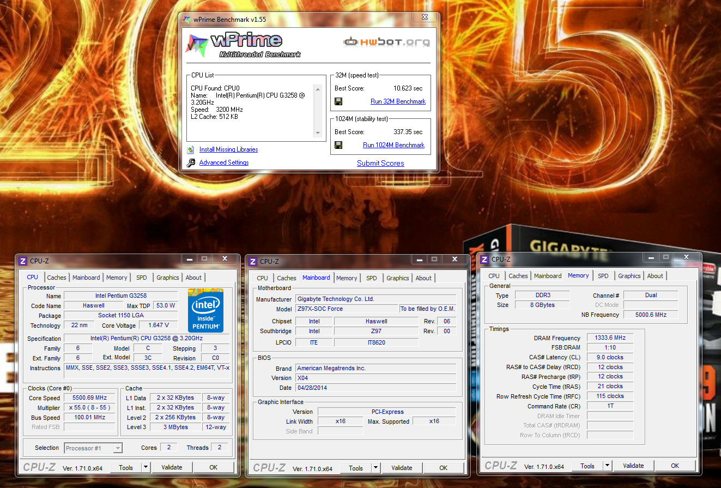Click the 1024M best score 337.35 sec
Image resolution: width=721 pixels, height=488 pixels.
tap(408, 132)
